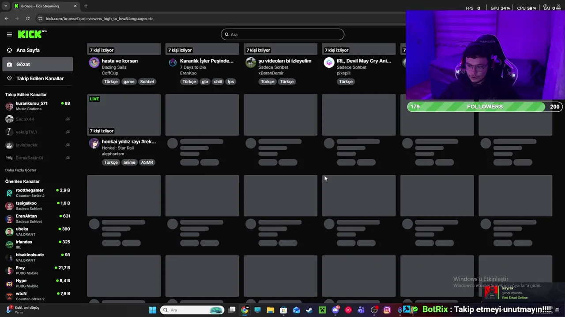The width and height of the screenshot is (565, 317).
Task: Click kurankursu_571 avatar in followed channels
Action: pos(9,106)
